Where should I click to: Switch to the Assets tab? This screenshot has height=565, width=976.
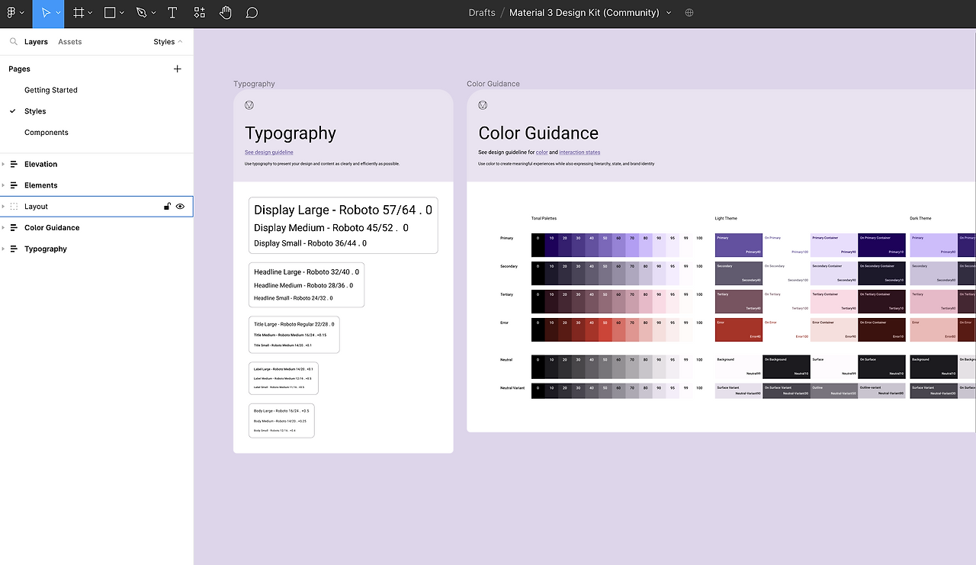(x=70, y=42)
